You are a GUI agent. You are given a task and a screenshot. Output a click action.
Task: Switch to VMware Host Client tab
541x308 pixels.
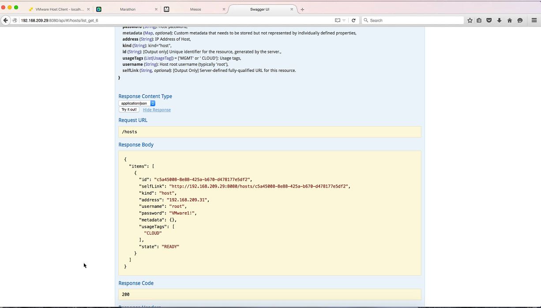click(59, 9)
